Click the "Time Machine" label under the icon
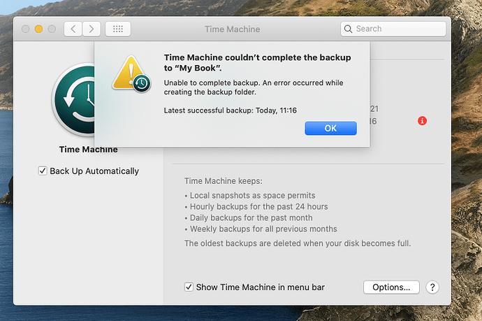482x321 pixels. [x=89, y=150]
